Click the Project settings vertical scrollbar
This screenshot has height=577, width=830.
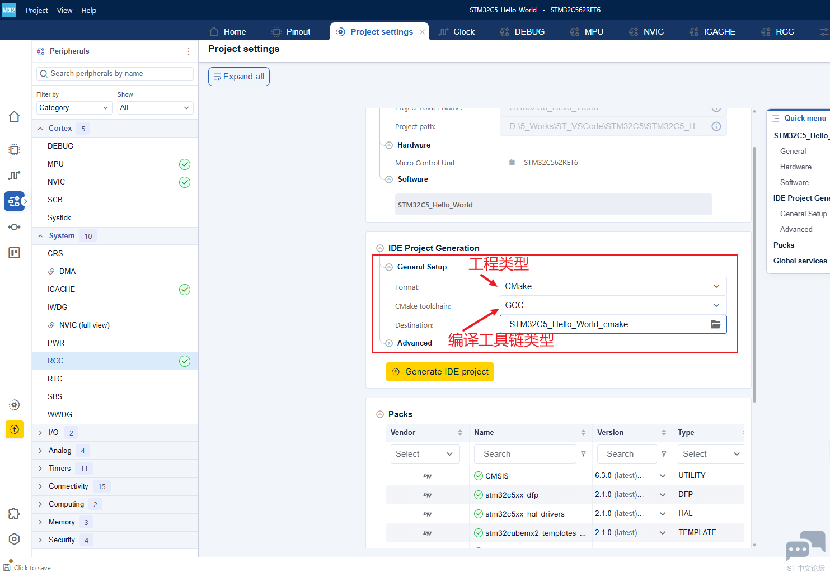tap(754, 274)
